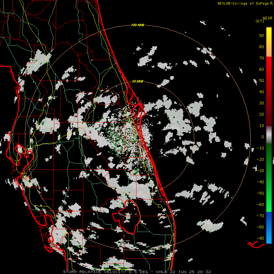Image resolution: width=274 pixels, height=274 pixels.
Task: Click the "-50" scale value
Action: coord(260,193)
